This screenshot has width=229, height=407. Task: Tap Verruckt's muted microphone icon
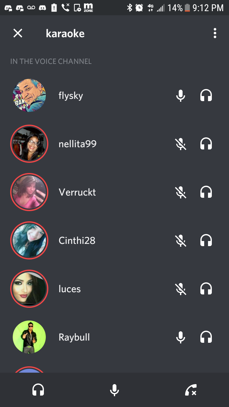click(x=181, y=192)
